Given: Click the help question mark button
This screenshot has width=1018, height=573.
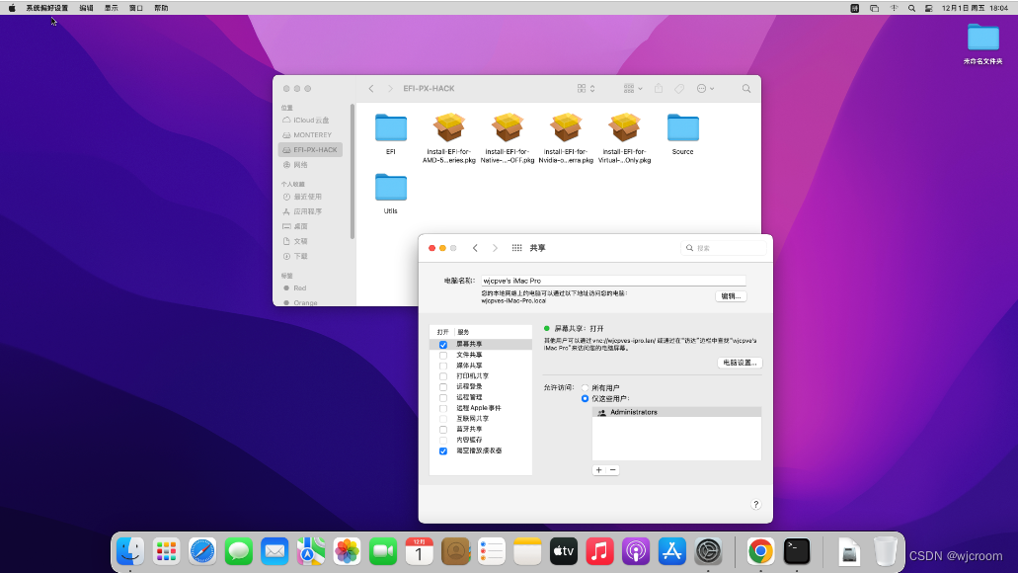Looking at the screenshot, I should pos(755,505).
